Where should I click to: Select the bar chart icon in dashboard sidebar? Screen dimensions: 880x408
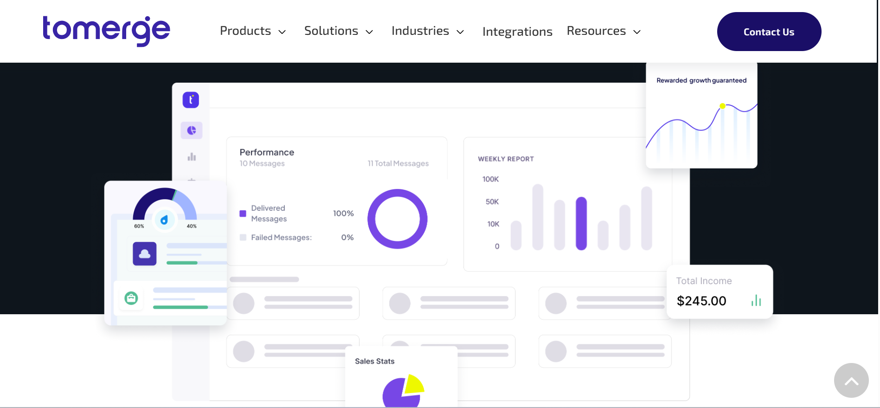(192, 157)
